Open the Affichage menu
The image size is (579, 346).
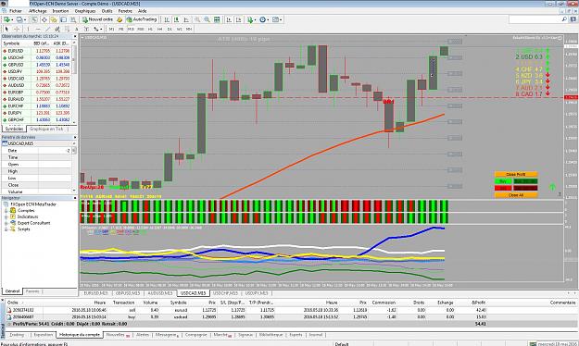(38, 11)
